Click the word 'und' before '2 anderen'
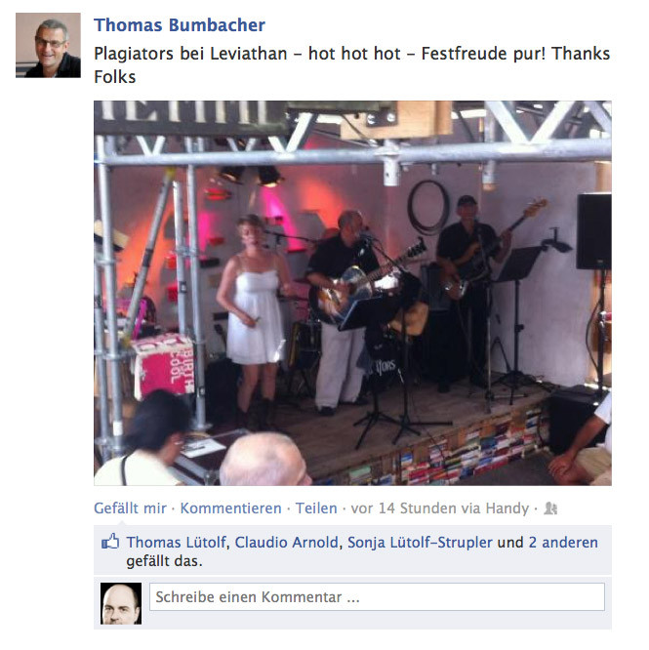 click(x=510, y=543)
